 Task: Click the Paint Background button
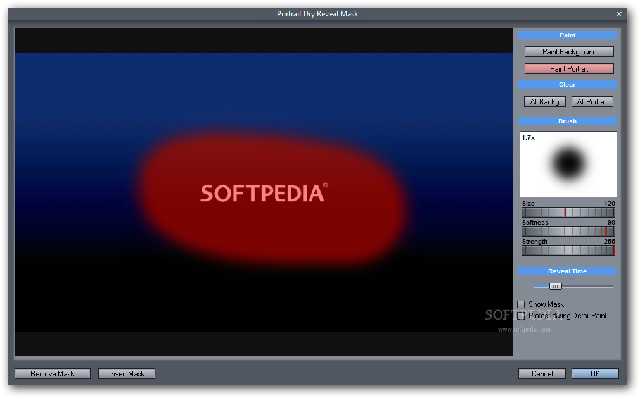tap(569, 52)
